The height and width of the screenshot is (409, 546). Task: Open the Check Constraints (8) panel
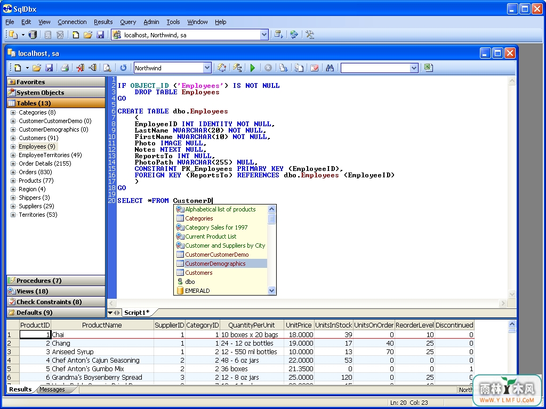[x=55, y=302]
